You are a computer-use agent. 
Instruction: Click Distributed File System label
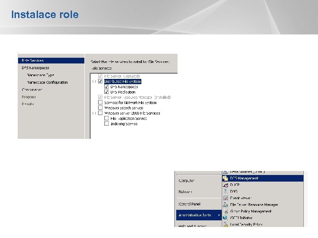pos(122,82)
